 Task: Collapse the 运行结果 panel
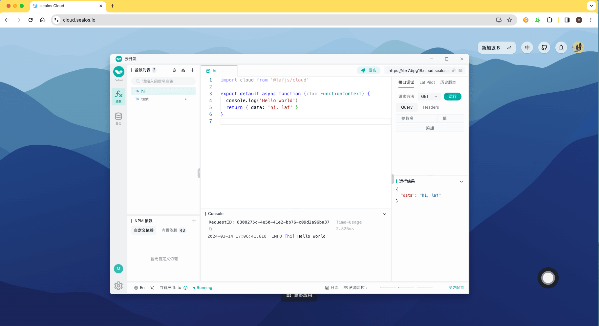point(461,182)
